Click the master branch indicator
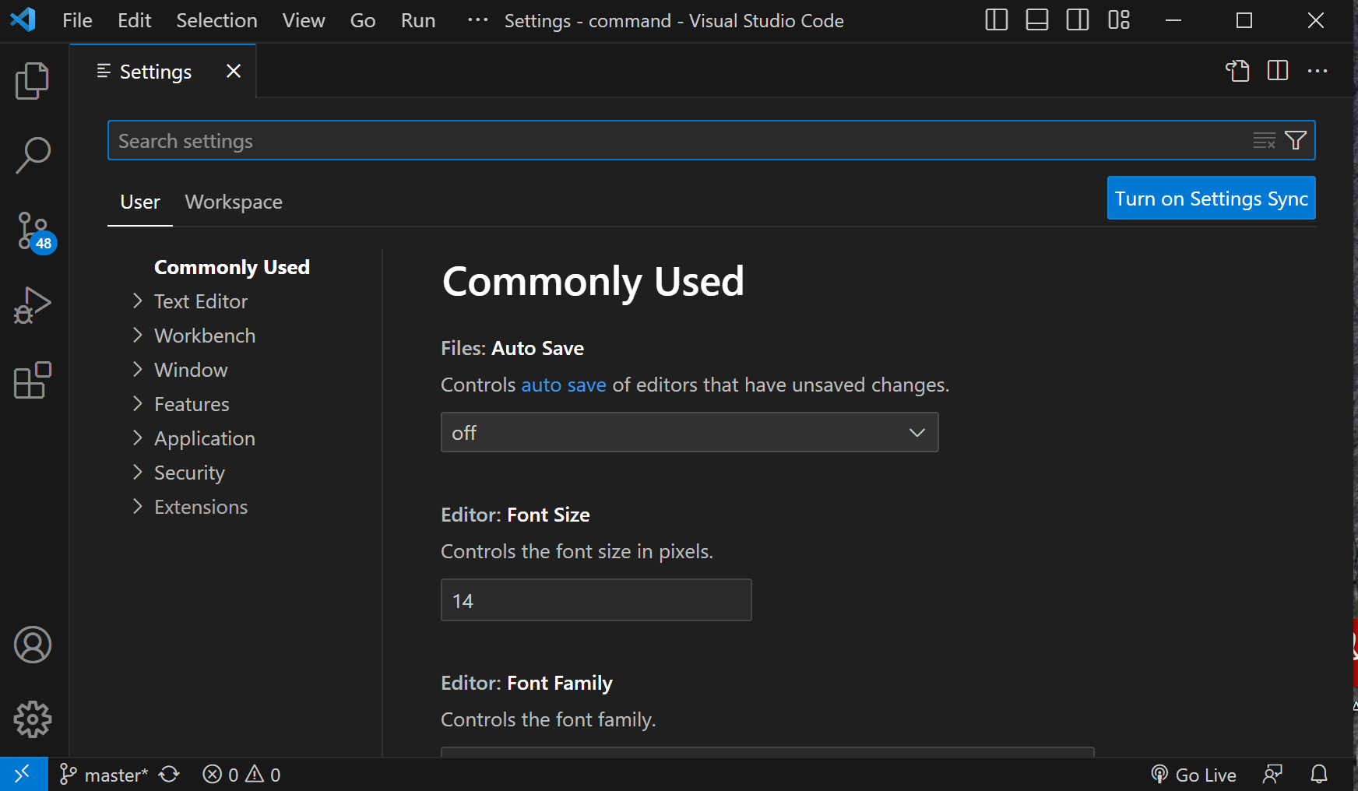The image size is (1358, 791). tap(104, 775)
